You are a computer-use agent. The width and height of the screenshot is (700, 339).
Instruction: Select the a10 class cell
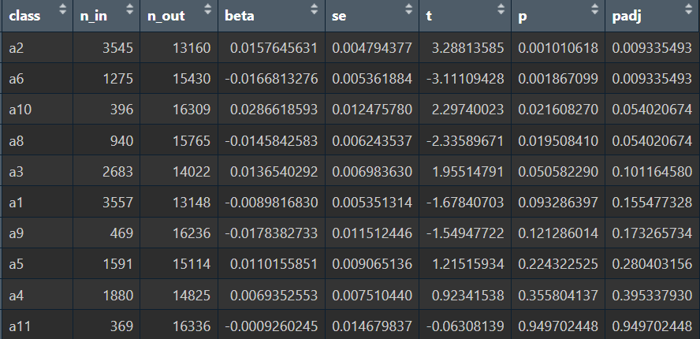point(20,110)
